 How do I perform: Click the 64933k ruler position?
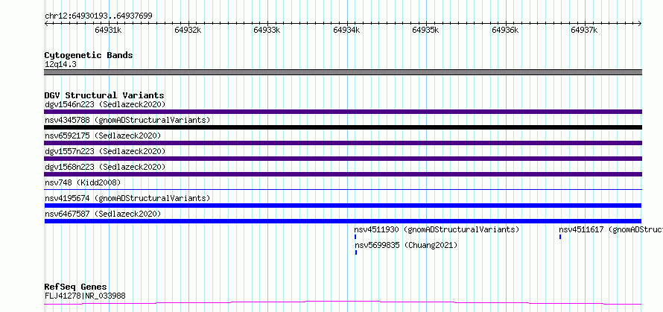tap(267, 30)
